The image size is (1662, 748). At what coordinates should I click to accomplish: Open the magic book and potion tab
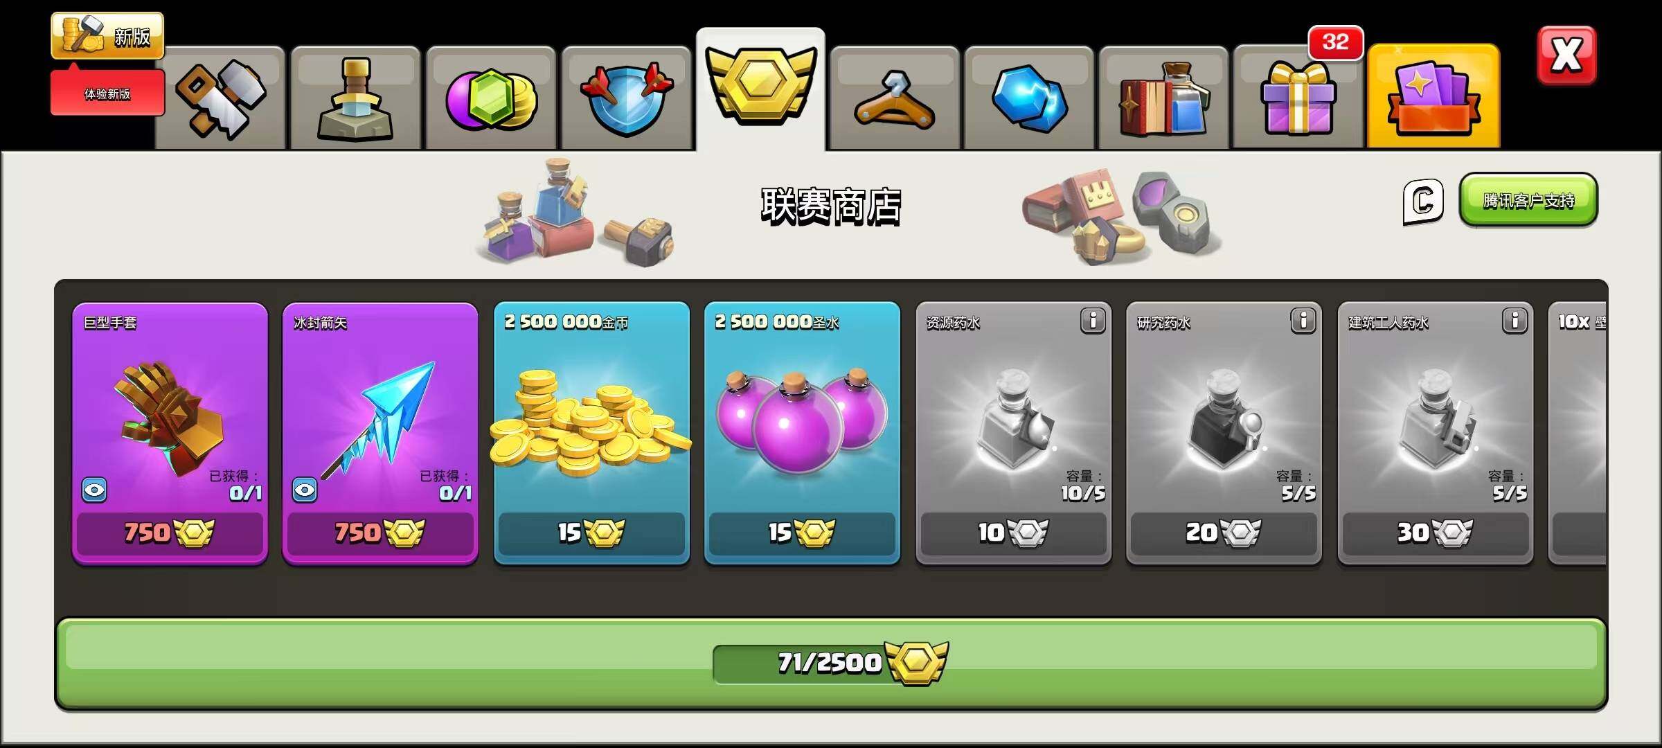click(1163, 98)
